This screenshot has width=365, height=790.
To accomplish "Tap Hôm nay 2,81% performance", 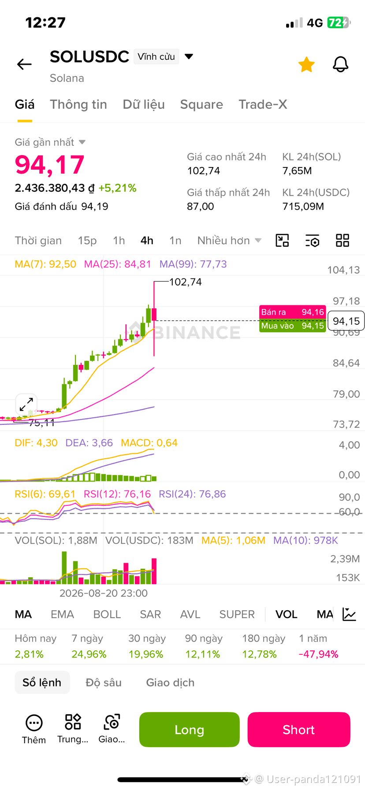I will tap(36, 646).
